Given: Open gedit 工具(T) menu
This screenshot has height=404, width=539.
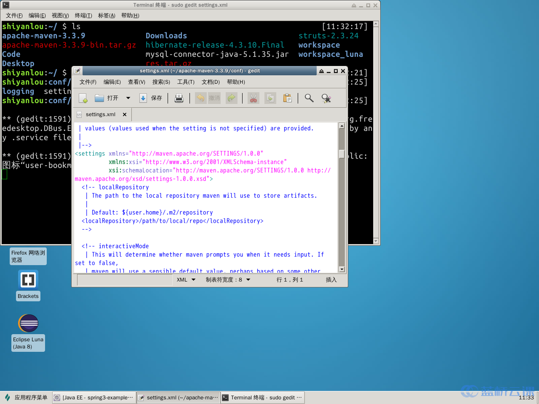Looking at the screenshot, I should pos(186,82).
